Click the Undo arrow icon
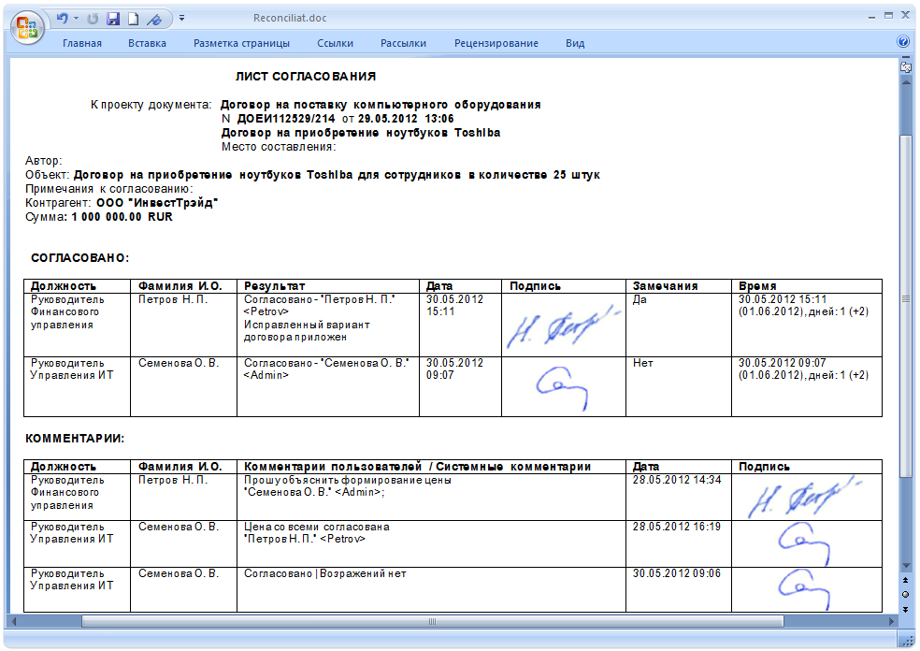This screenshot has height=651, width=920. click(62, 18)
